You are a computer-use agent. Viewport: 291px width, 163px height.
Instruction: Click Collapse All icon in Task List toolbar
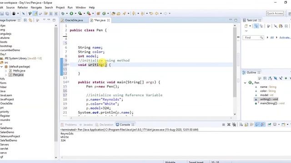(286, 26)
